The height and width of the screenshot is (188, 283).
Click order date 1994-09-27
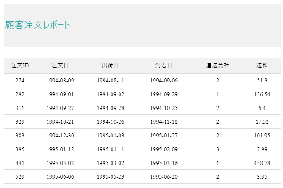tap(60, 108)
